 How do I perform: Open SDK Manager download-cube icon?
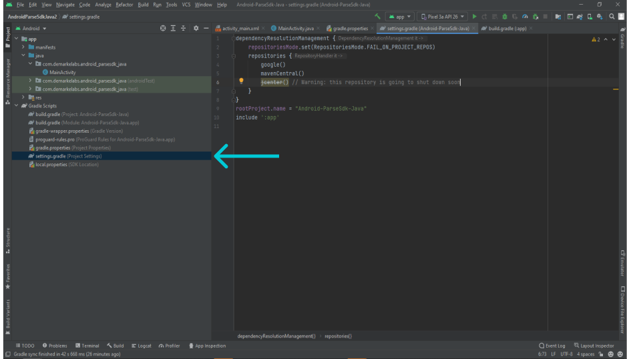click(x=600, y=17)
